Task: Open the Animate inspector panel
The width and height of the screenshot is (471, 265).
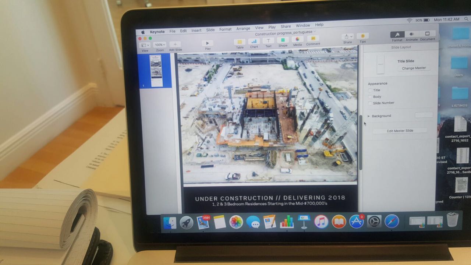Action: coord(411,35)
